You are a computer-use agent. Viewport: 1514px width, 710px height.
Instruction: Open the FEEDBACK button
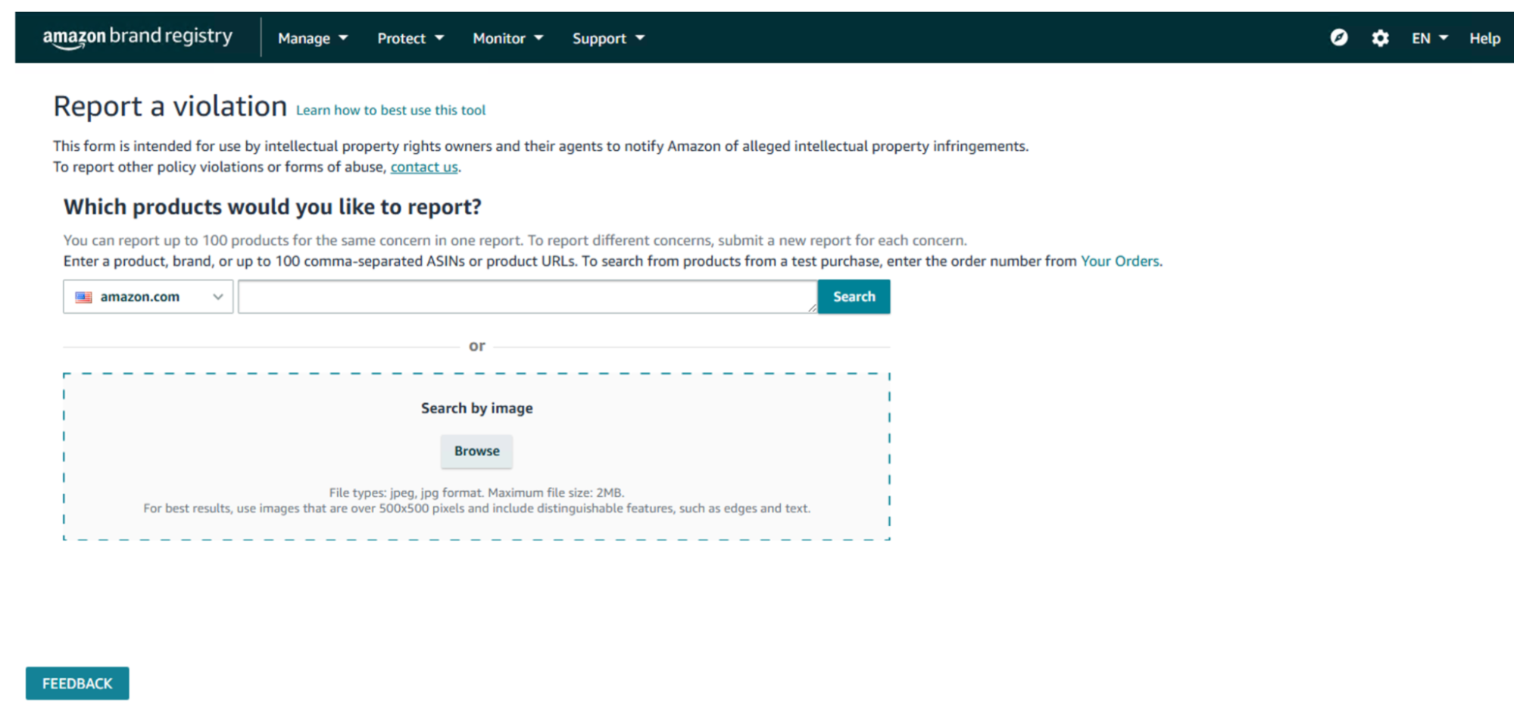pos(77,683)
